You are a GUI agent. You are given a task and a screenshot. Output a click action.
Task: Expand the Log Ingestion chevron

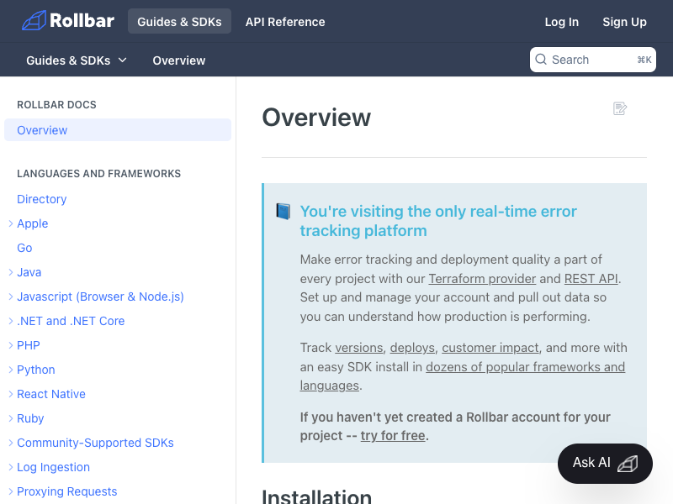point(11,467)
